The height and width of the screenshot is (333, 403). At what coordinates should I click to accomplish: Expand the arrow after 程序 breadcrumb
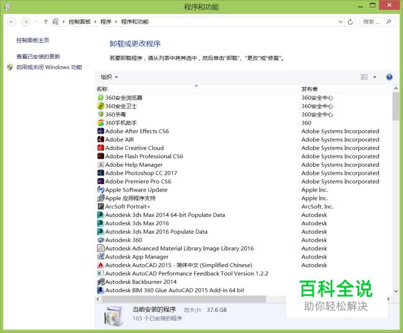tap(116, 22)
